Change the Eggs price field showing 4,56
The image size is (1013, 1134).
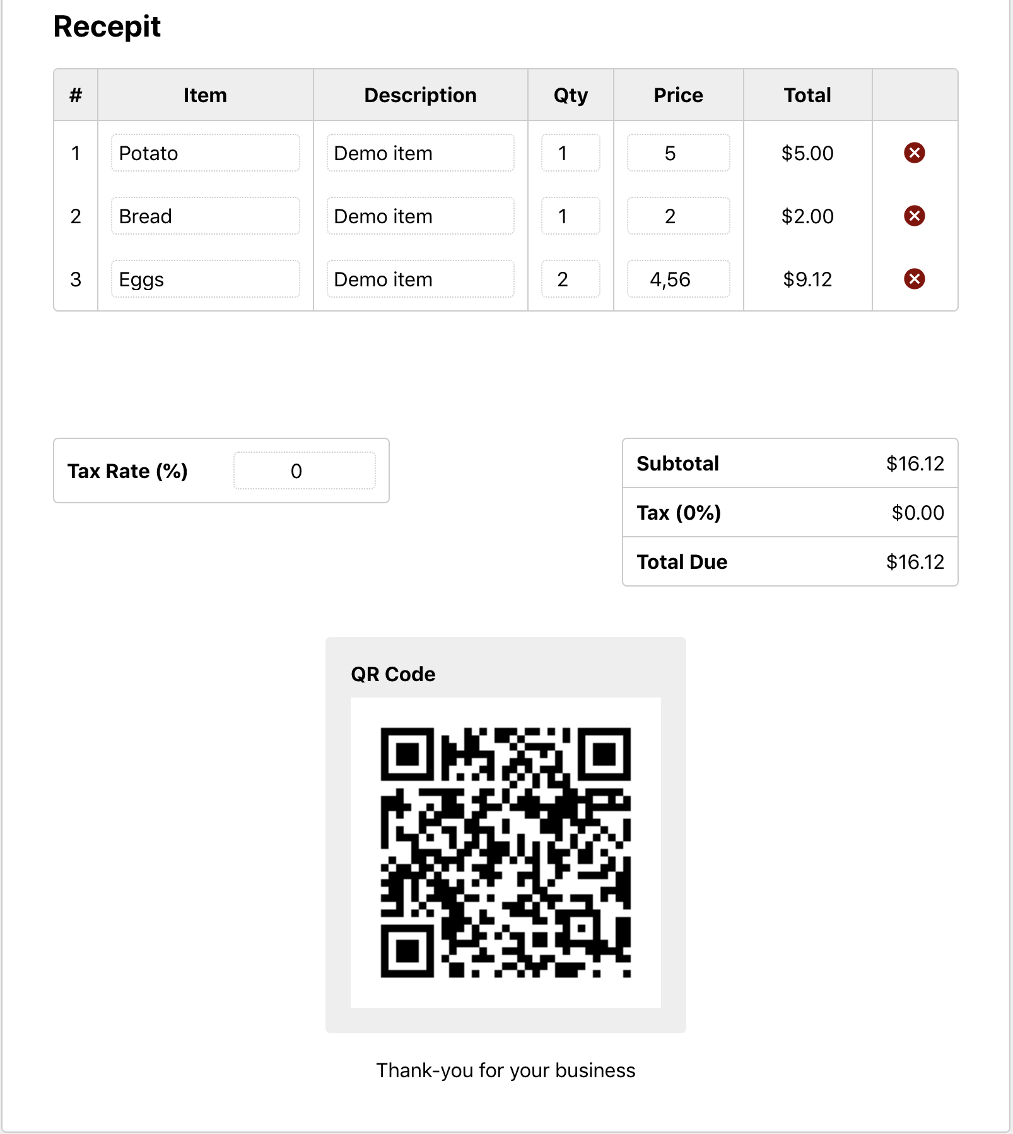pyautogui.click(x=678, y=279)
